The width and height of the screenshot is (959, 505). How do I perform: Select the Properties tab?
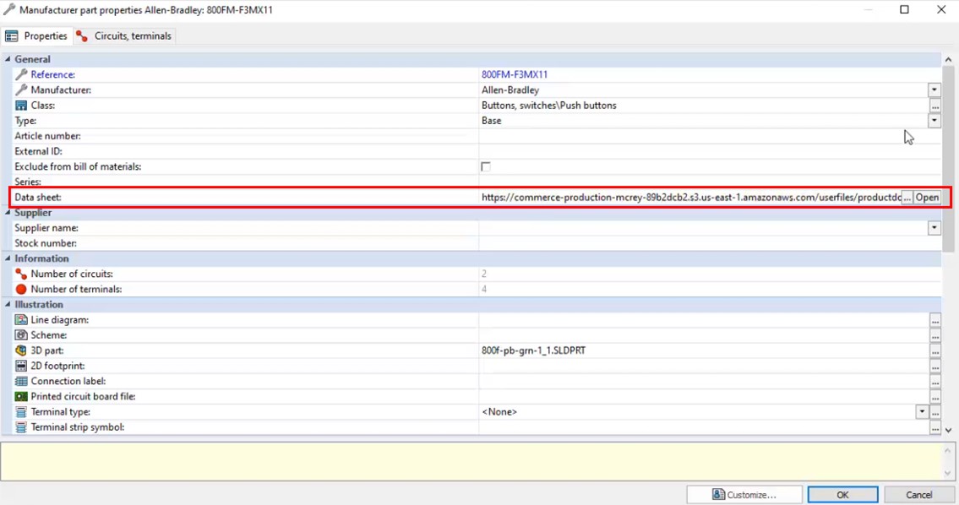point(36,35)
